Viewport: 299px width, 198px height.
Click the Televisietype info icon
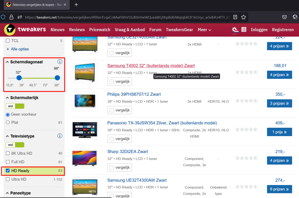pos(60,136)
